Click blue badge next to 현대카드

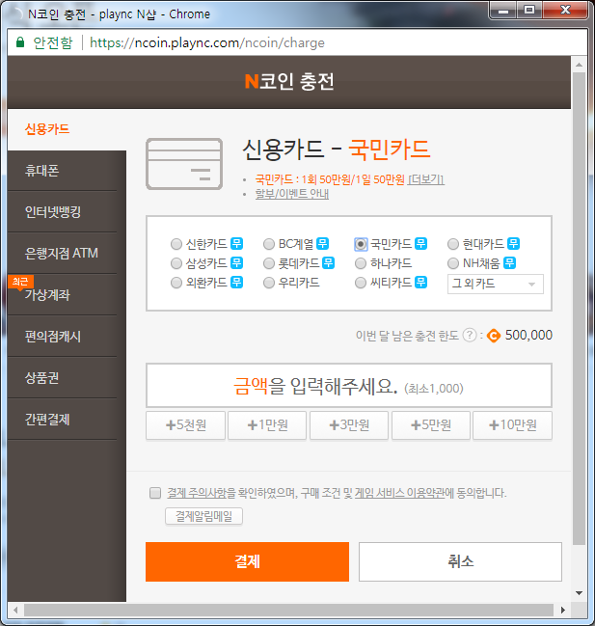514,244
